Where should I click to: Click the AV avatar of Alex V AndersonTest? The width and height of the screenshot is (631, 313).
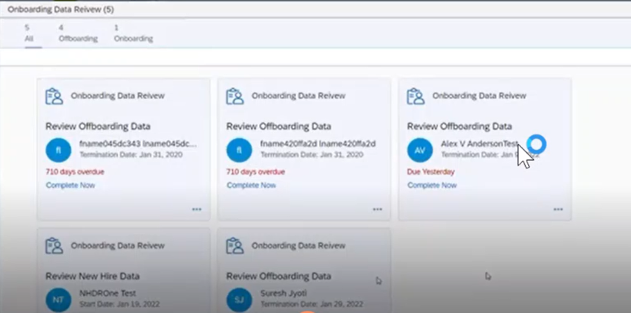pyautogui.click(x=420, y=150)
